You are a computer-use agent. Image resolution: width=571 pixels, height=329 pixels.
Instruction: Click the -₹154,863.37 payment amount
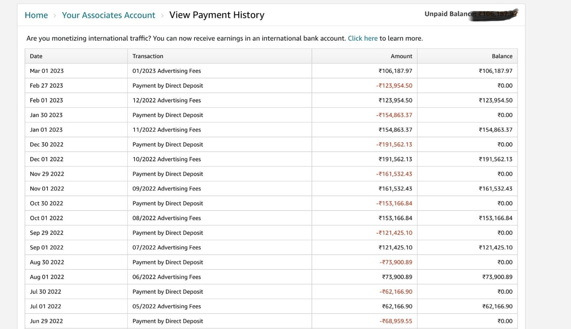pyautogui.click(x=394, y=115)
